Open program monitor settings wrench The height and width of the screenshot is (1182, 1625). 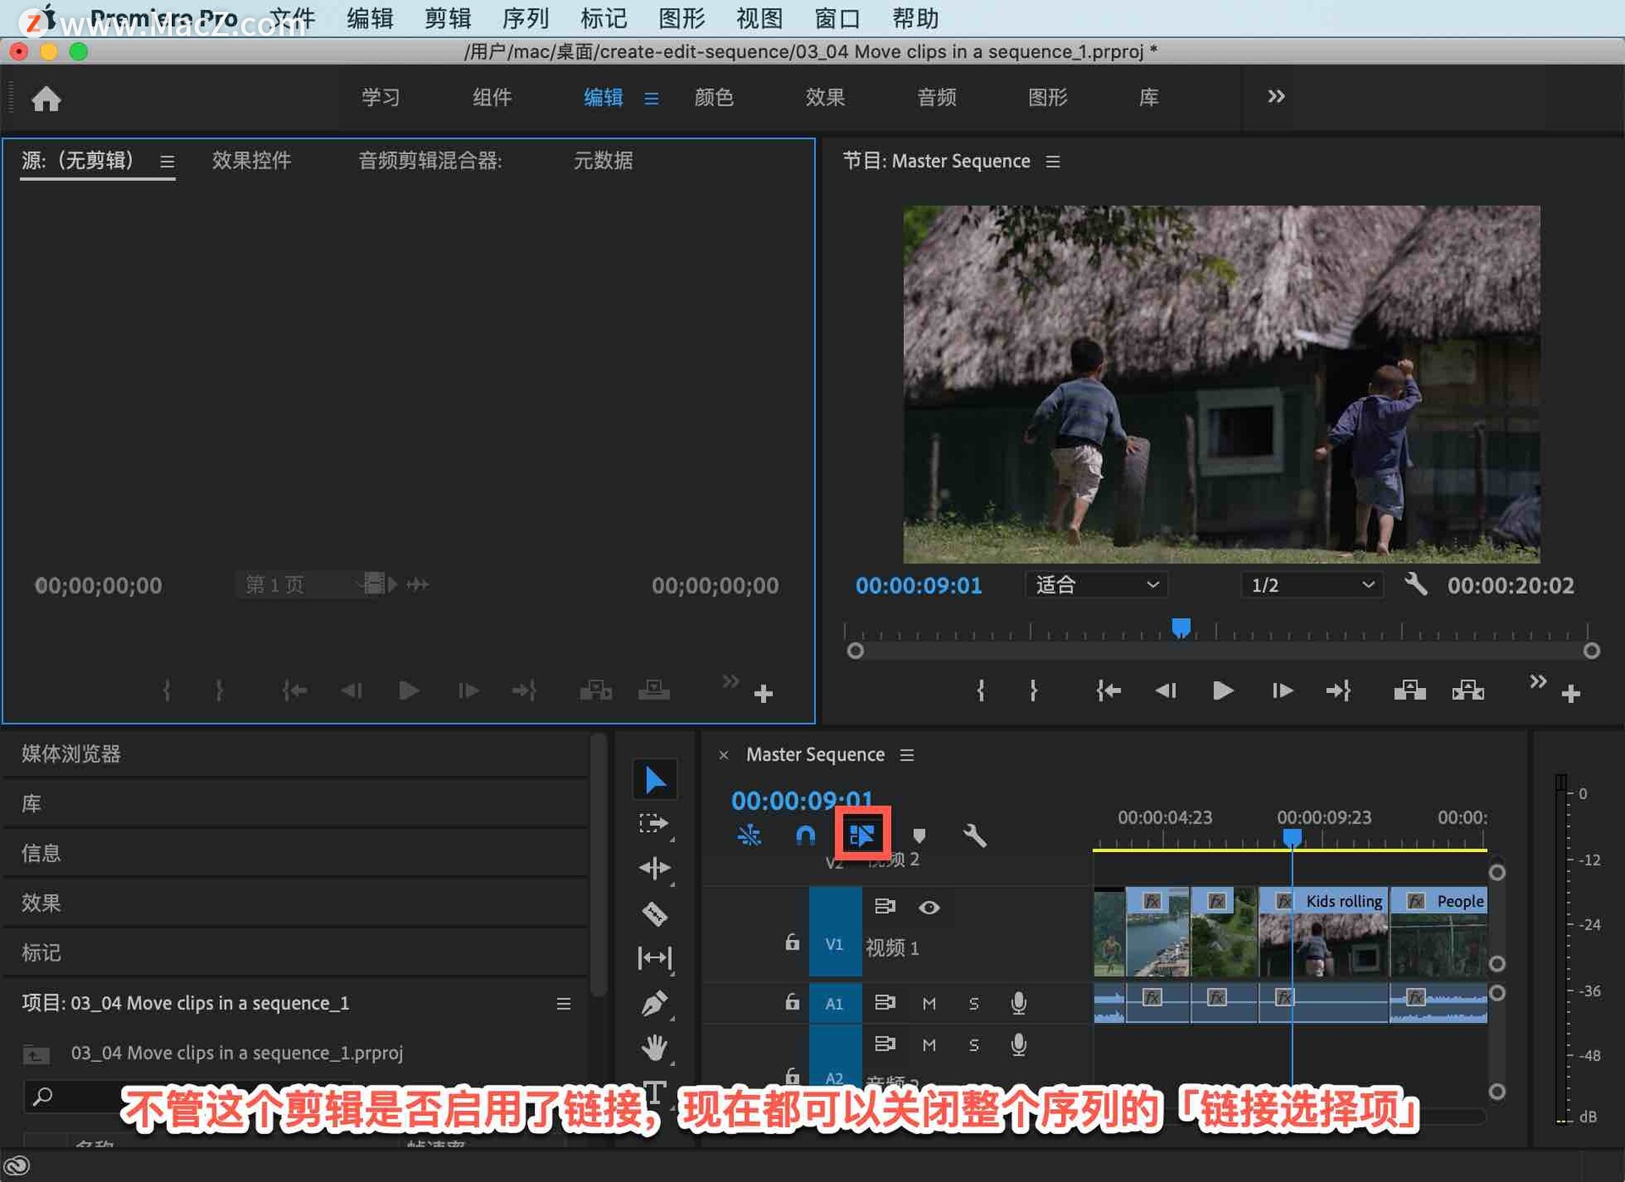click(x=1415, y=585)
